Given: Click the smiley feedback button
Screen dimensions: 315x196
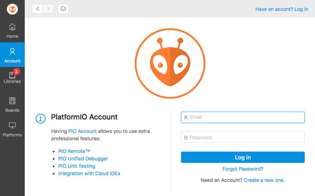Looking at the screenshot, I should click(63, 9).
